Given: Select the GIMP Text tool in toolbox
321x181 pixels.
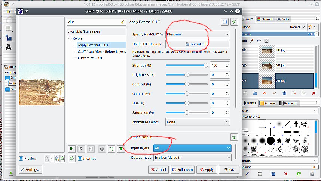Looking at the screenshot, I should coord(8,47).
